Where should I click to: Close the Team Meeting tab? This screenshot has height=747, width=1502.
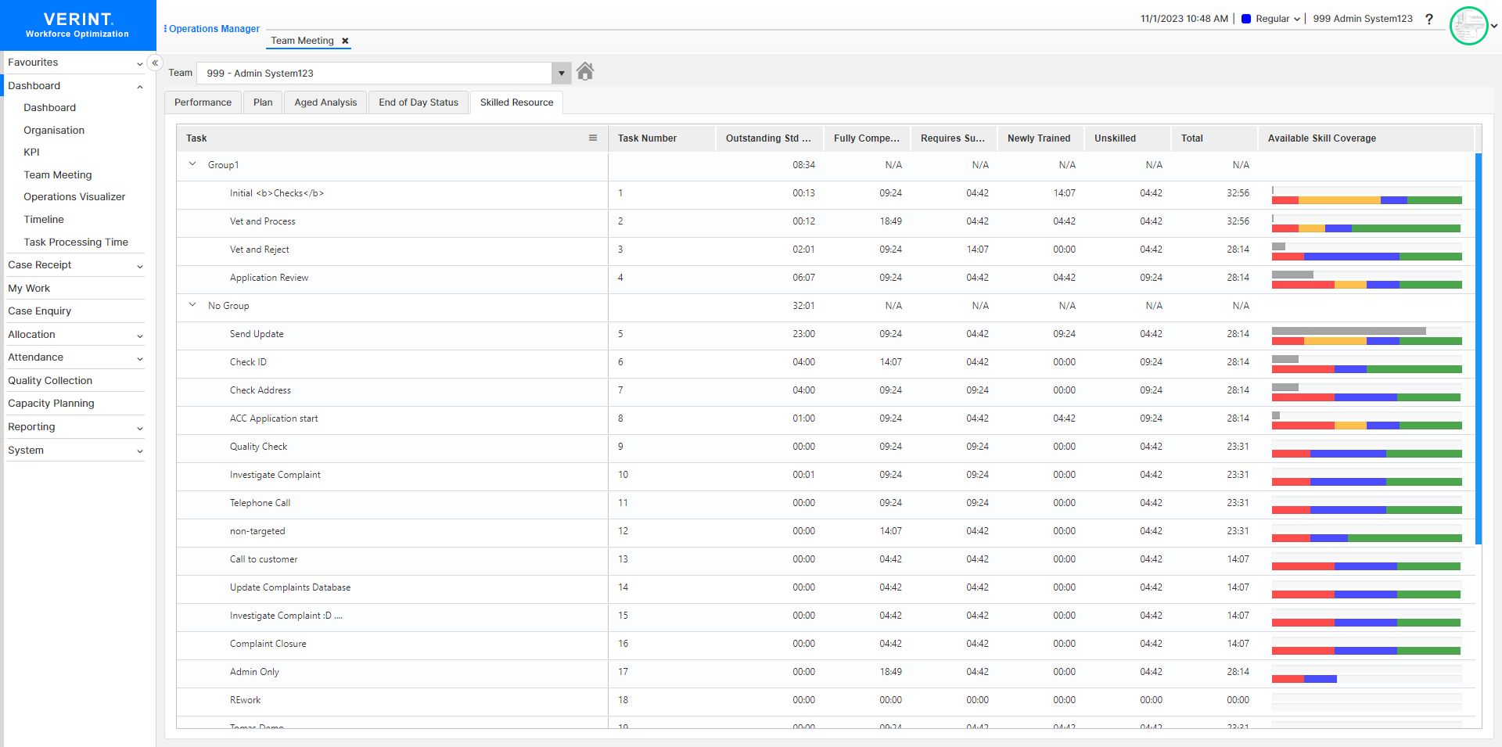point(345,41)
